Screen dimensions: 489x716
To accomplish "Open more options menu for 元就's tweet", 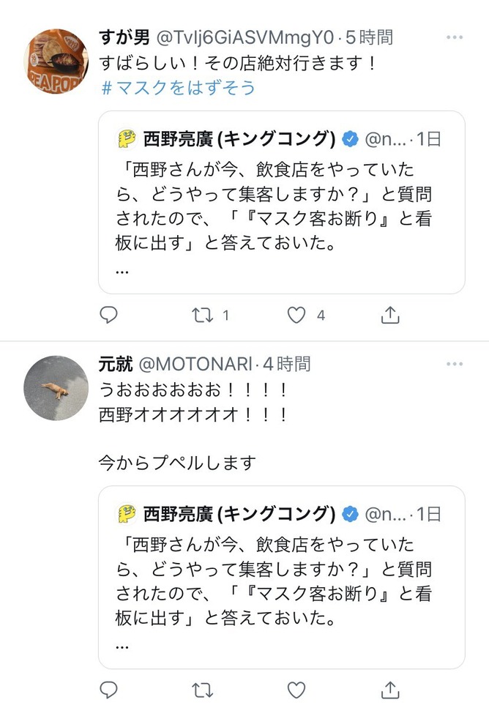I will pyautogui.click(x=455, y=364).
